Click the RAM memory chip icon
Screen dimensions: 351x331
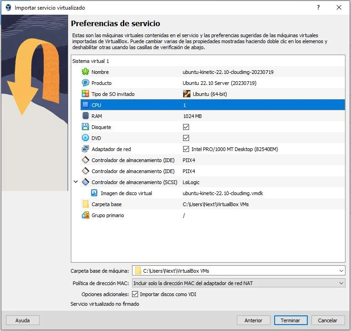click(x=85, y=116)
